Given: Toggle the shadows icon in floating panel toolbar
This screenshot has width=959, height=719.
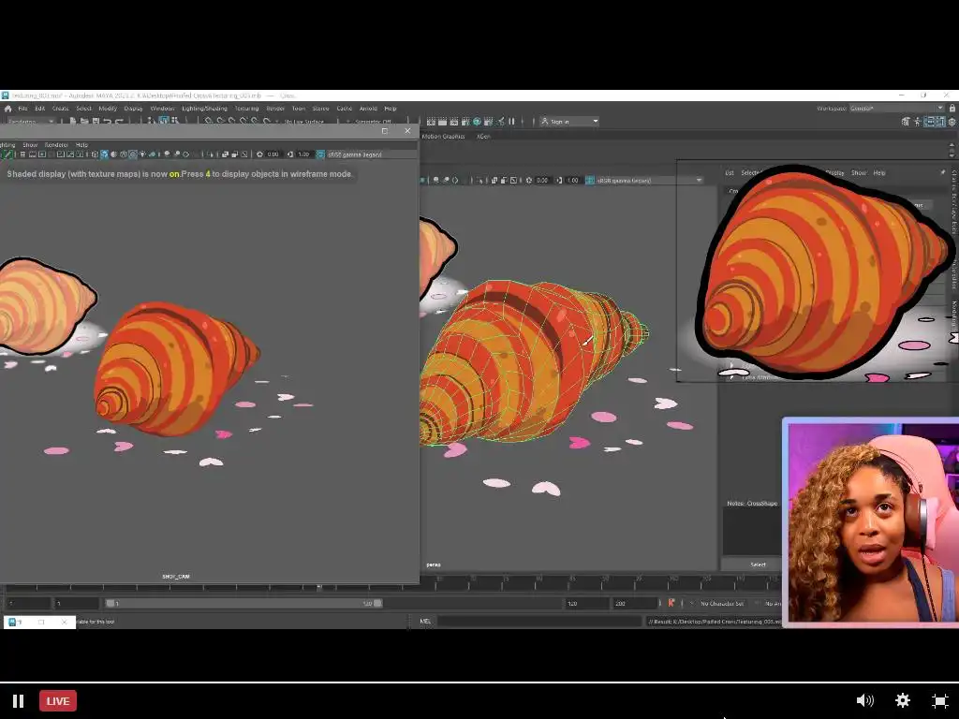Looking at the screenshot, I should point(153,154).
